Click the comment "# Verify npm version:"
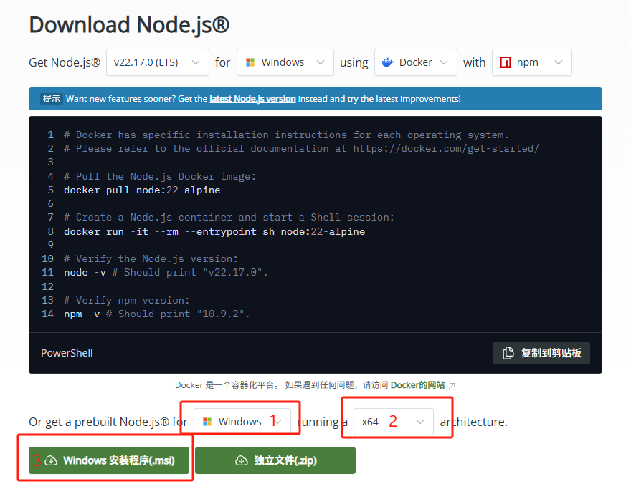This screenshot has height=494, width=631. (126, 300)
